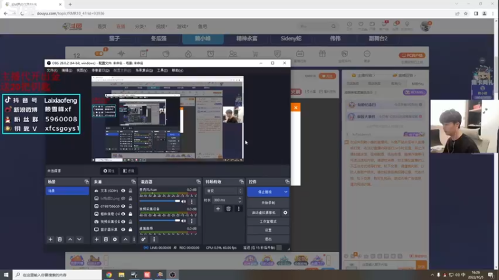Open the Windows Start menu
Screen dimensions: 499x280
pos(6,274)
